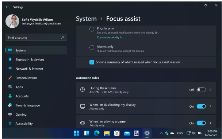The width and height of the screenshot is (222, 139).
Task: Click the Settings gear icon on taskbar
Action: [147, 133]
